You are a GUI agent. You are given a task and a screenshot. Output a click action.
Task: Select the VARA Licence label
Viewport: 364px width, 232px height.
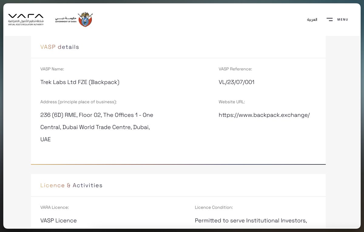pos(55,207)
